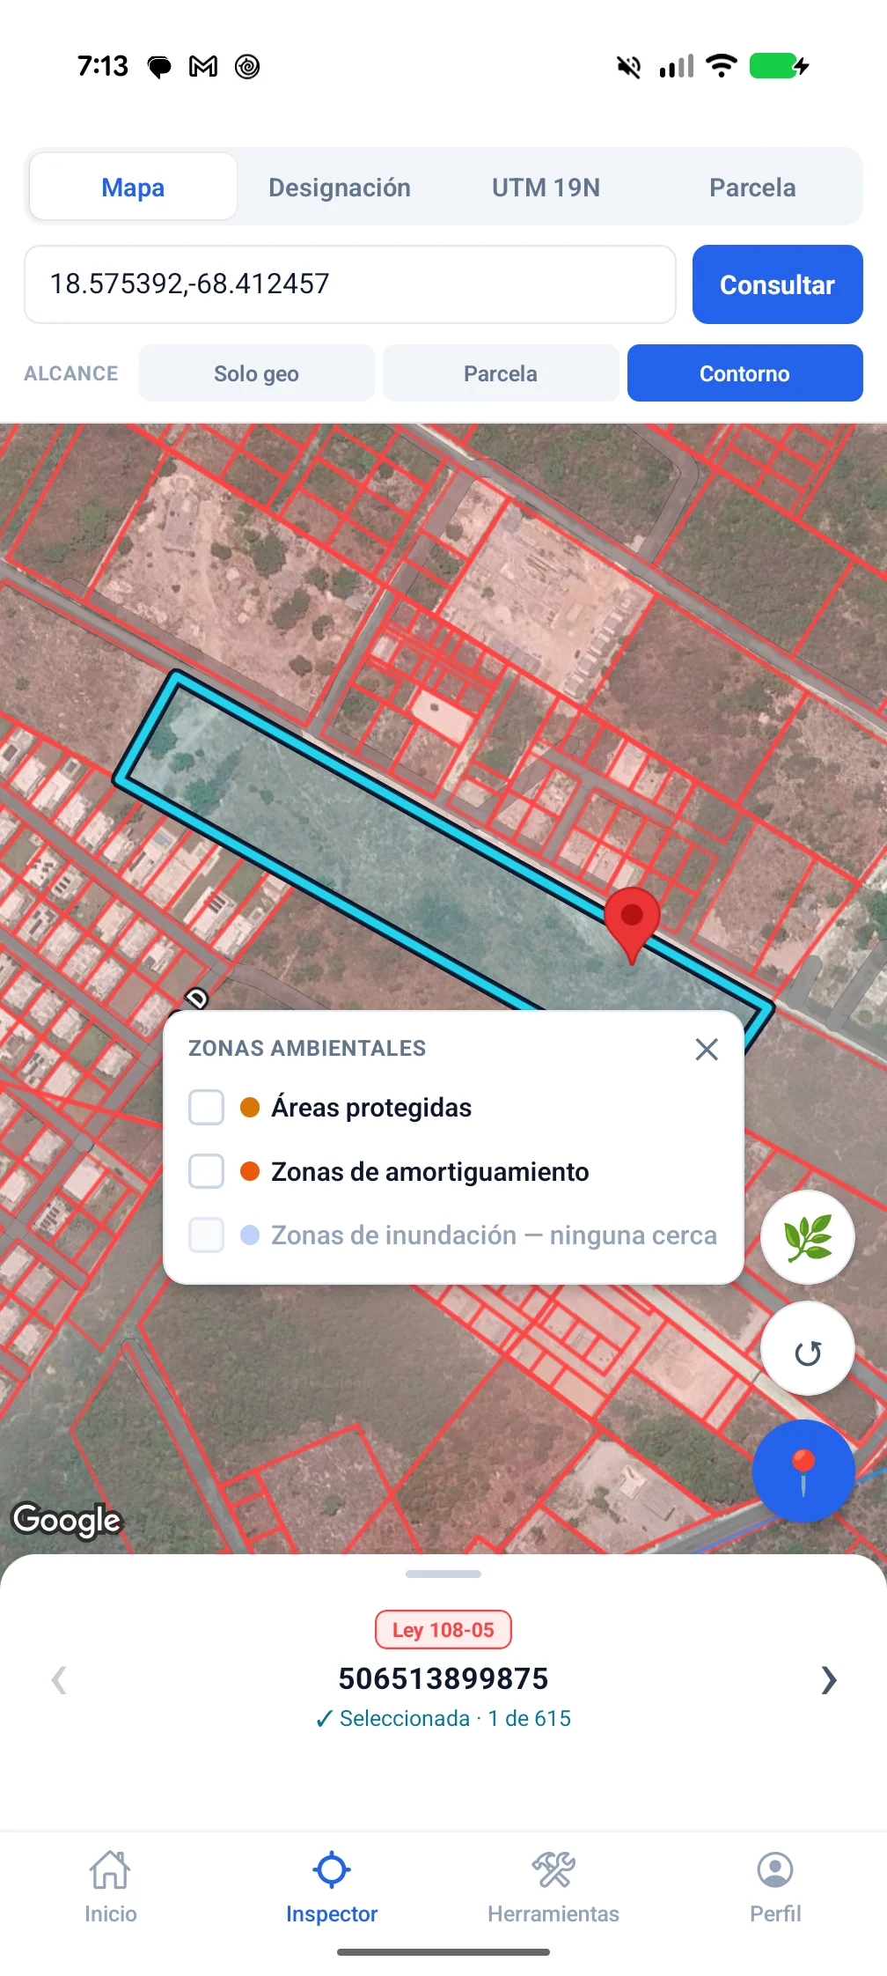The height and width of the screenshot is (1976, 887).
Task: Open the Perfil profile icon
Action: [775, 1869]
